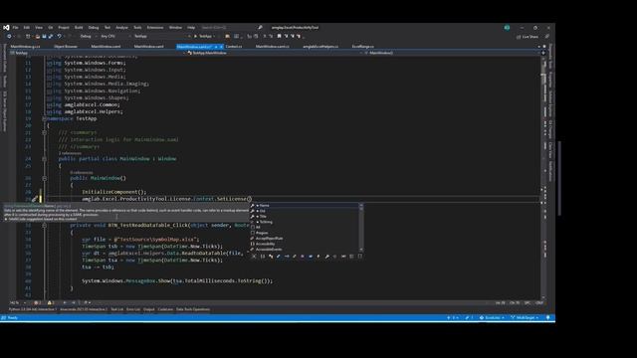
Task: Open the Tools menu
Action: point(137,28)
